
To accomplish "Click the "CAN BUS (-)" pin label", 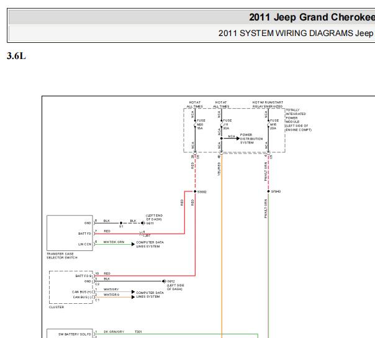I will [x=83, y=298].
